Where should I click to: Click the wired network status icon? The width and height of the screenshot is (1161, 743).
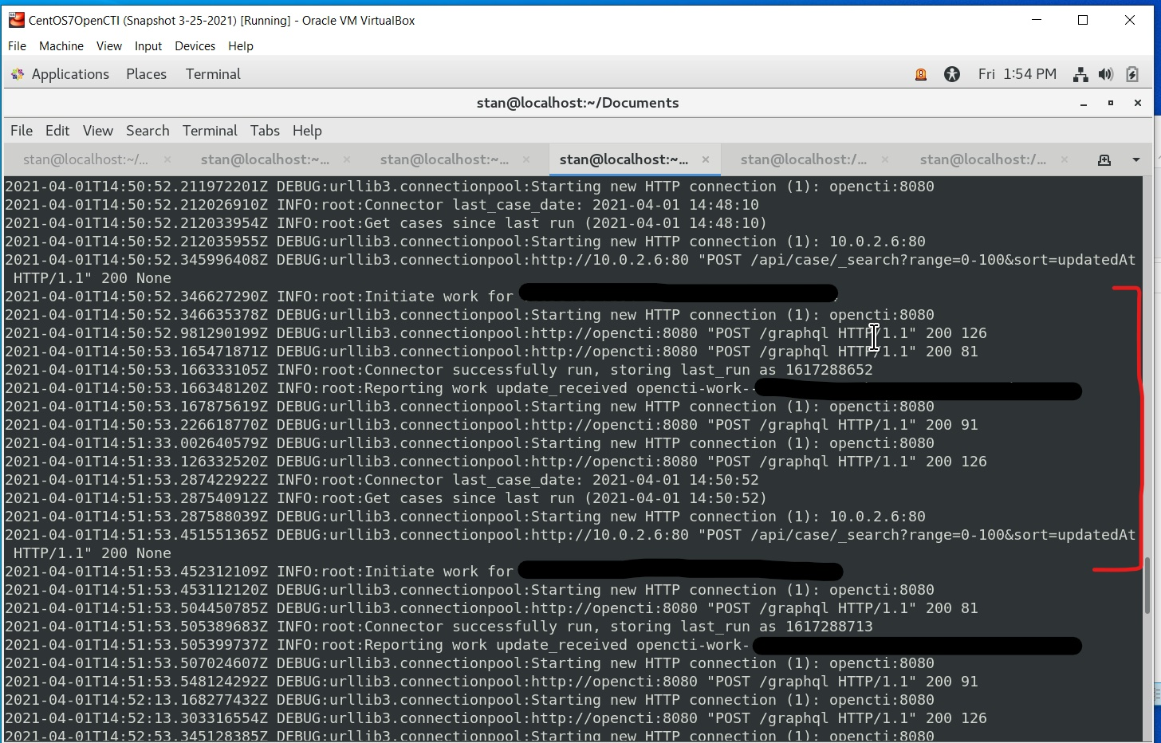pyautogui.click(x=1080, y=74)
